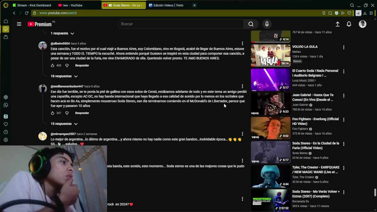
Task: Open Bocanada Ds channel link
Action: (300, 201)
